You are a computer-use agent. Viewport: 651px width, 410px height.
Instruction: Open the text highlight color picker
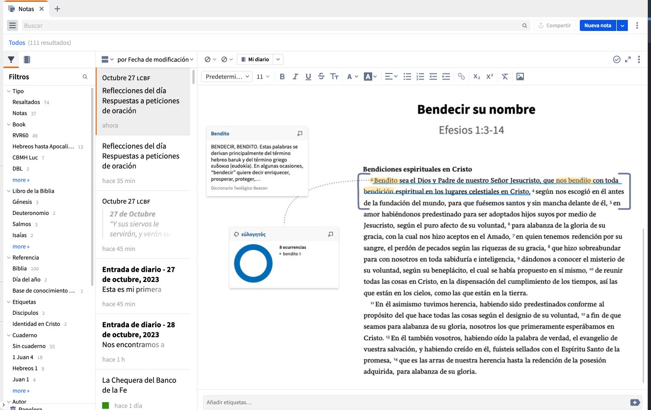[x=370, y=77]
